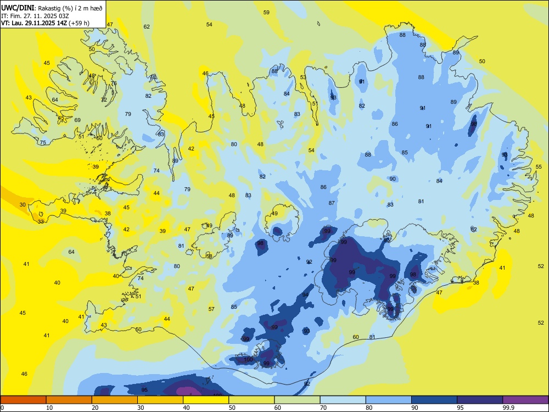
Task: Pick the yellow-green 50–60 legend swatch
Action: tap(251, 400)
